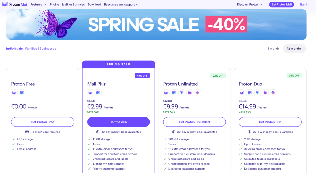Expand the Discover Proton menu

point(249,5)
